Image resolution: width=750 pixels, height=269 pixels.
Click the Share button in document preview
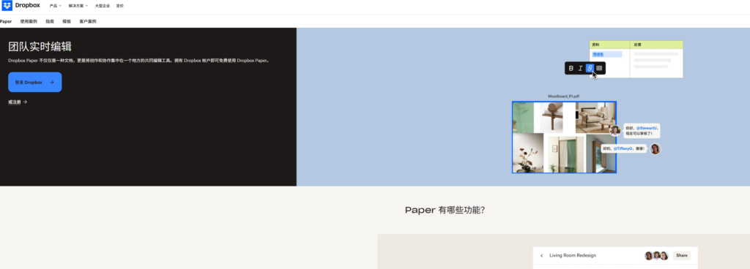tap(682, 256)
